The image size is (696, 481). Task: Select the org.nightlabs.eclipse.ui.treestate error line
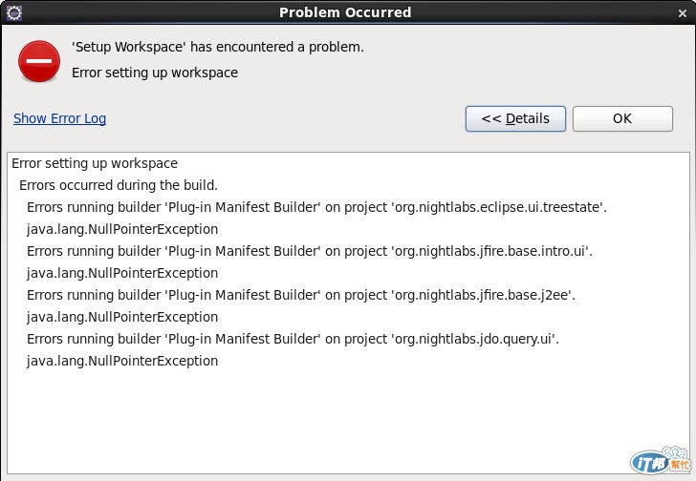tap(316, 207)
